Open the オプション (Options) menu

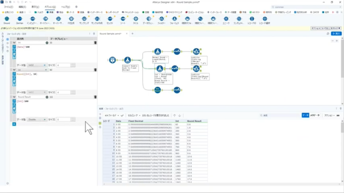coord(50,7)
